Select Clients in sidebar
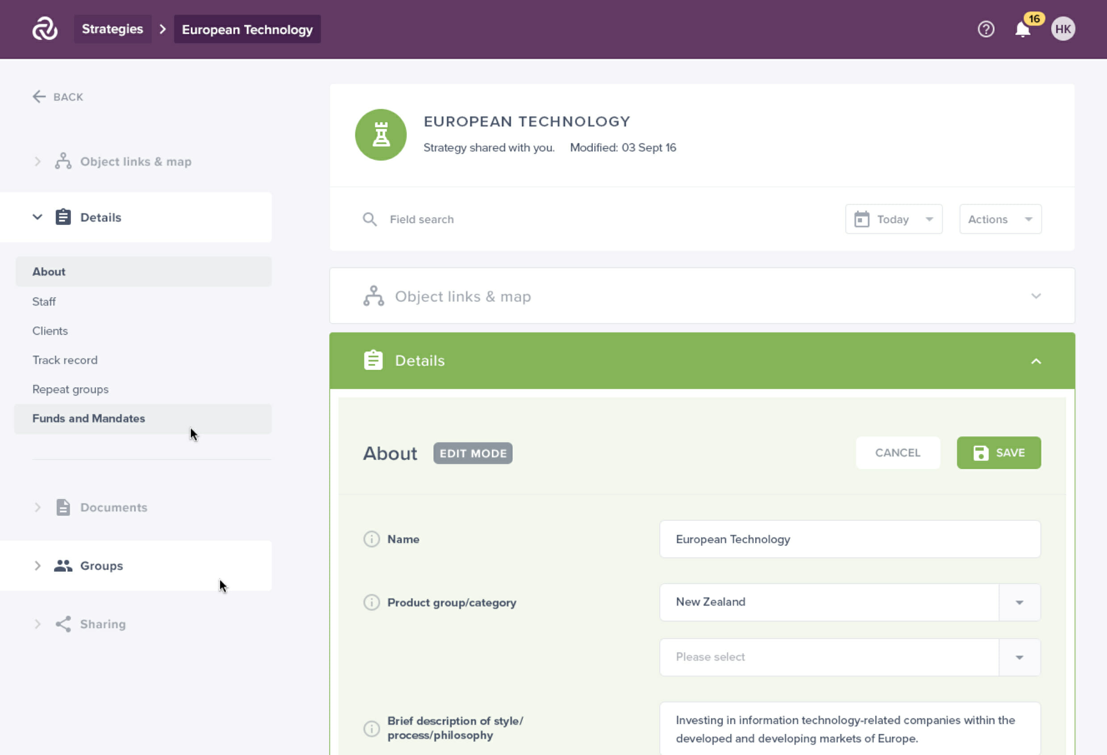The width and height of the screenshot is (1107, 755). (x=50, y=331)
